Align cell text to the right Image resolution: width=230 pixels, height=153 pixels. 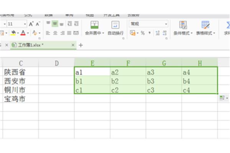pyautogui.click(x=62, y=33)
